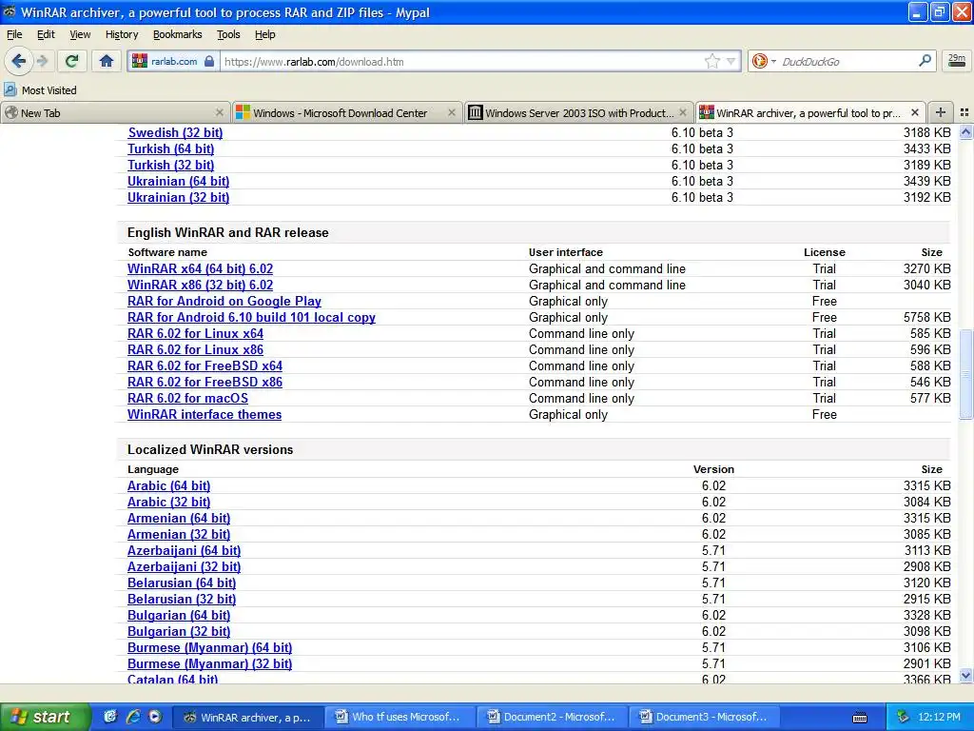Open the File menu

[x=14, y=34]
